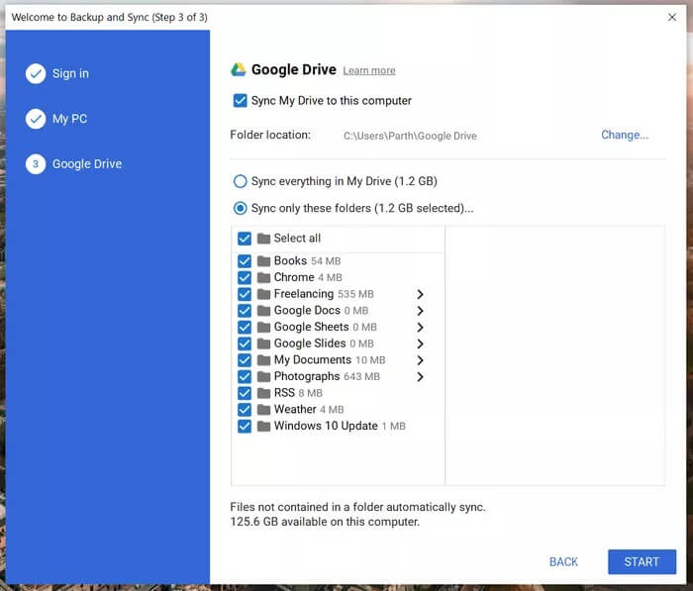Expand the Google Docs folder chevron

tap(420, 311)
